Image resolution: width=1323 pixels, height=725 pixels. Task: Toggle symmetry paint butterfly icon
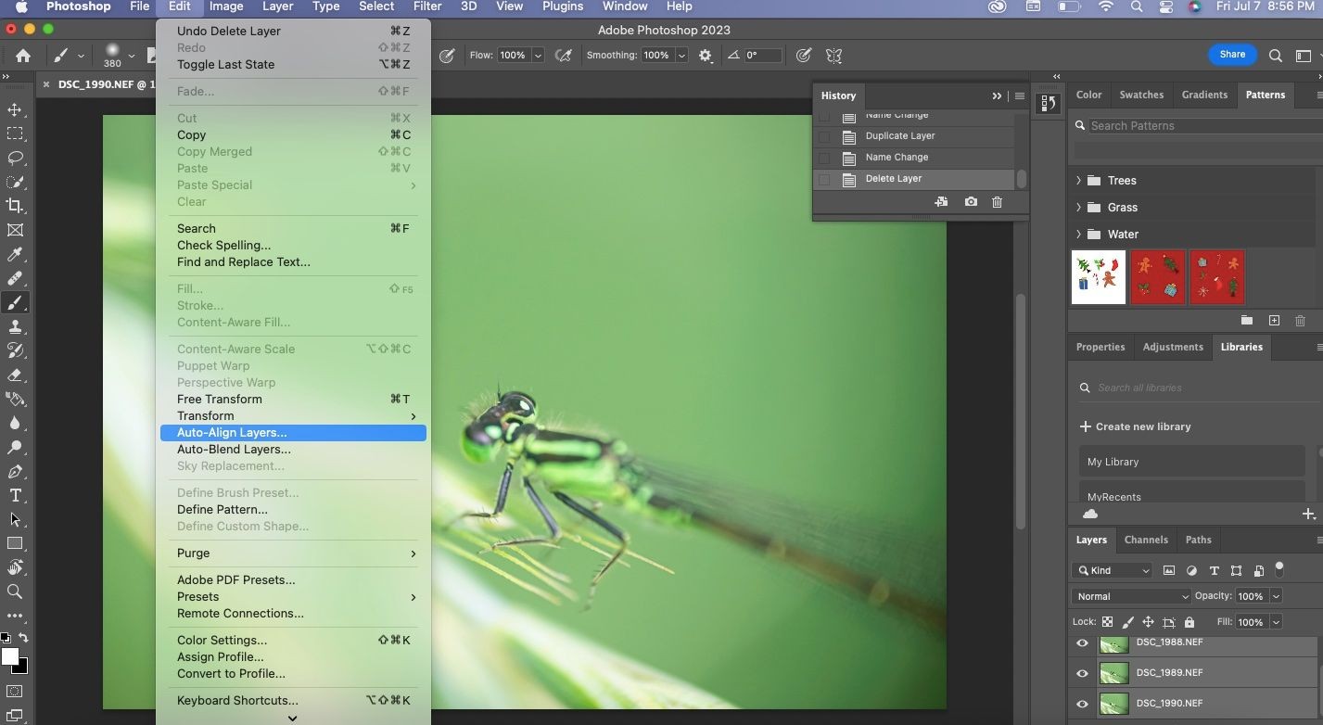pos(833,56)
